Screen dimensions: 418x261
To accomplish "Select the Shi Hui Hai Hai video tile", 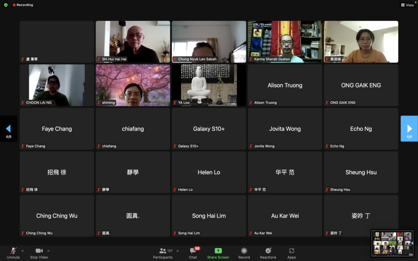I will click(133, 42).
